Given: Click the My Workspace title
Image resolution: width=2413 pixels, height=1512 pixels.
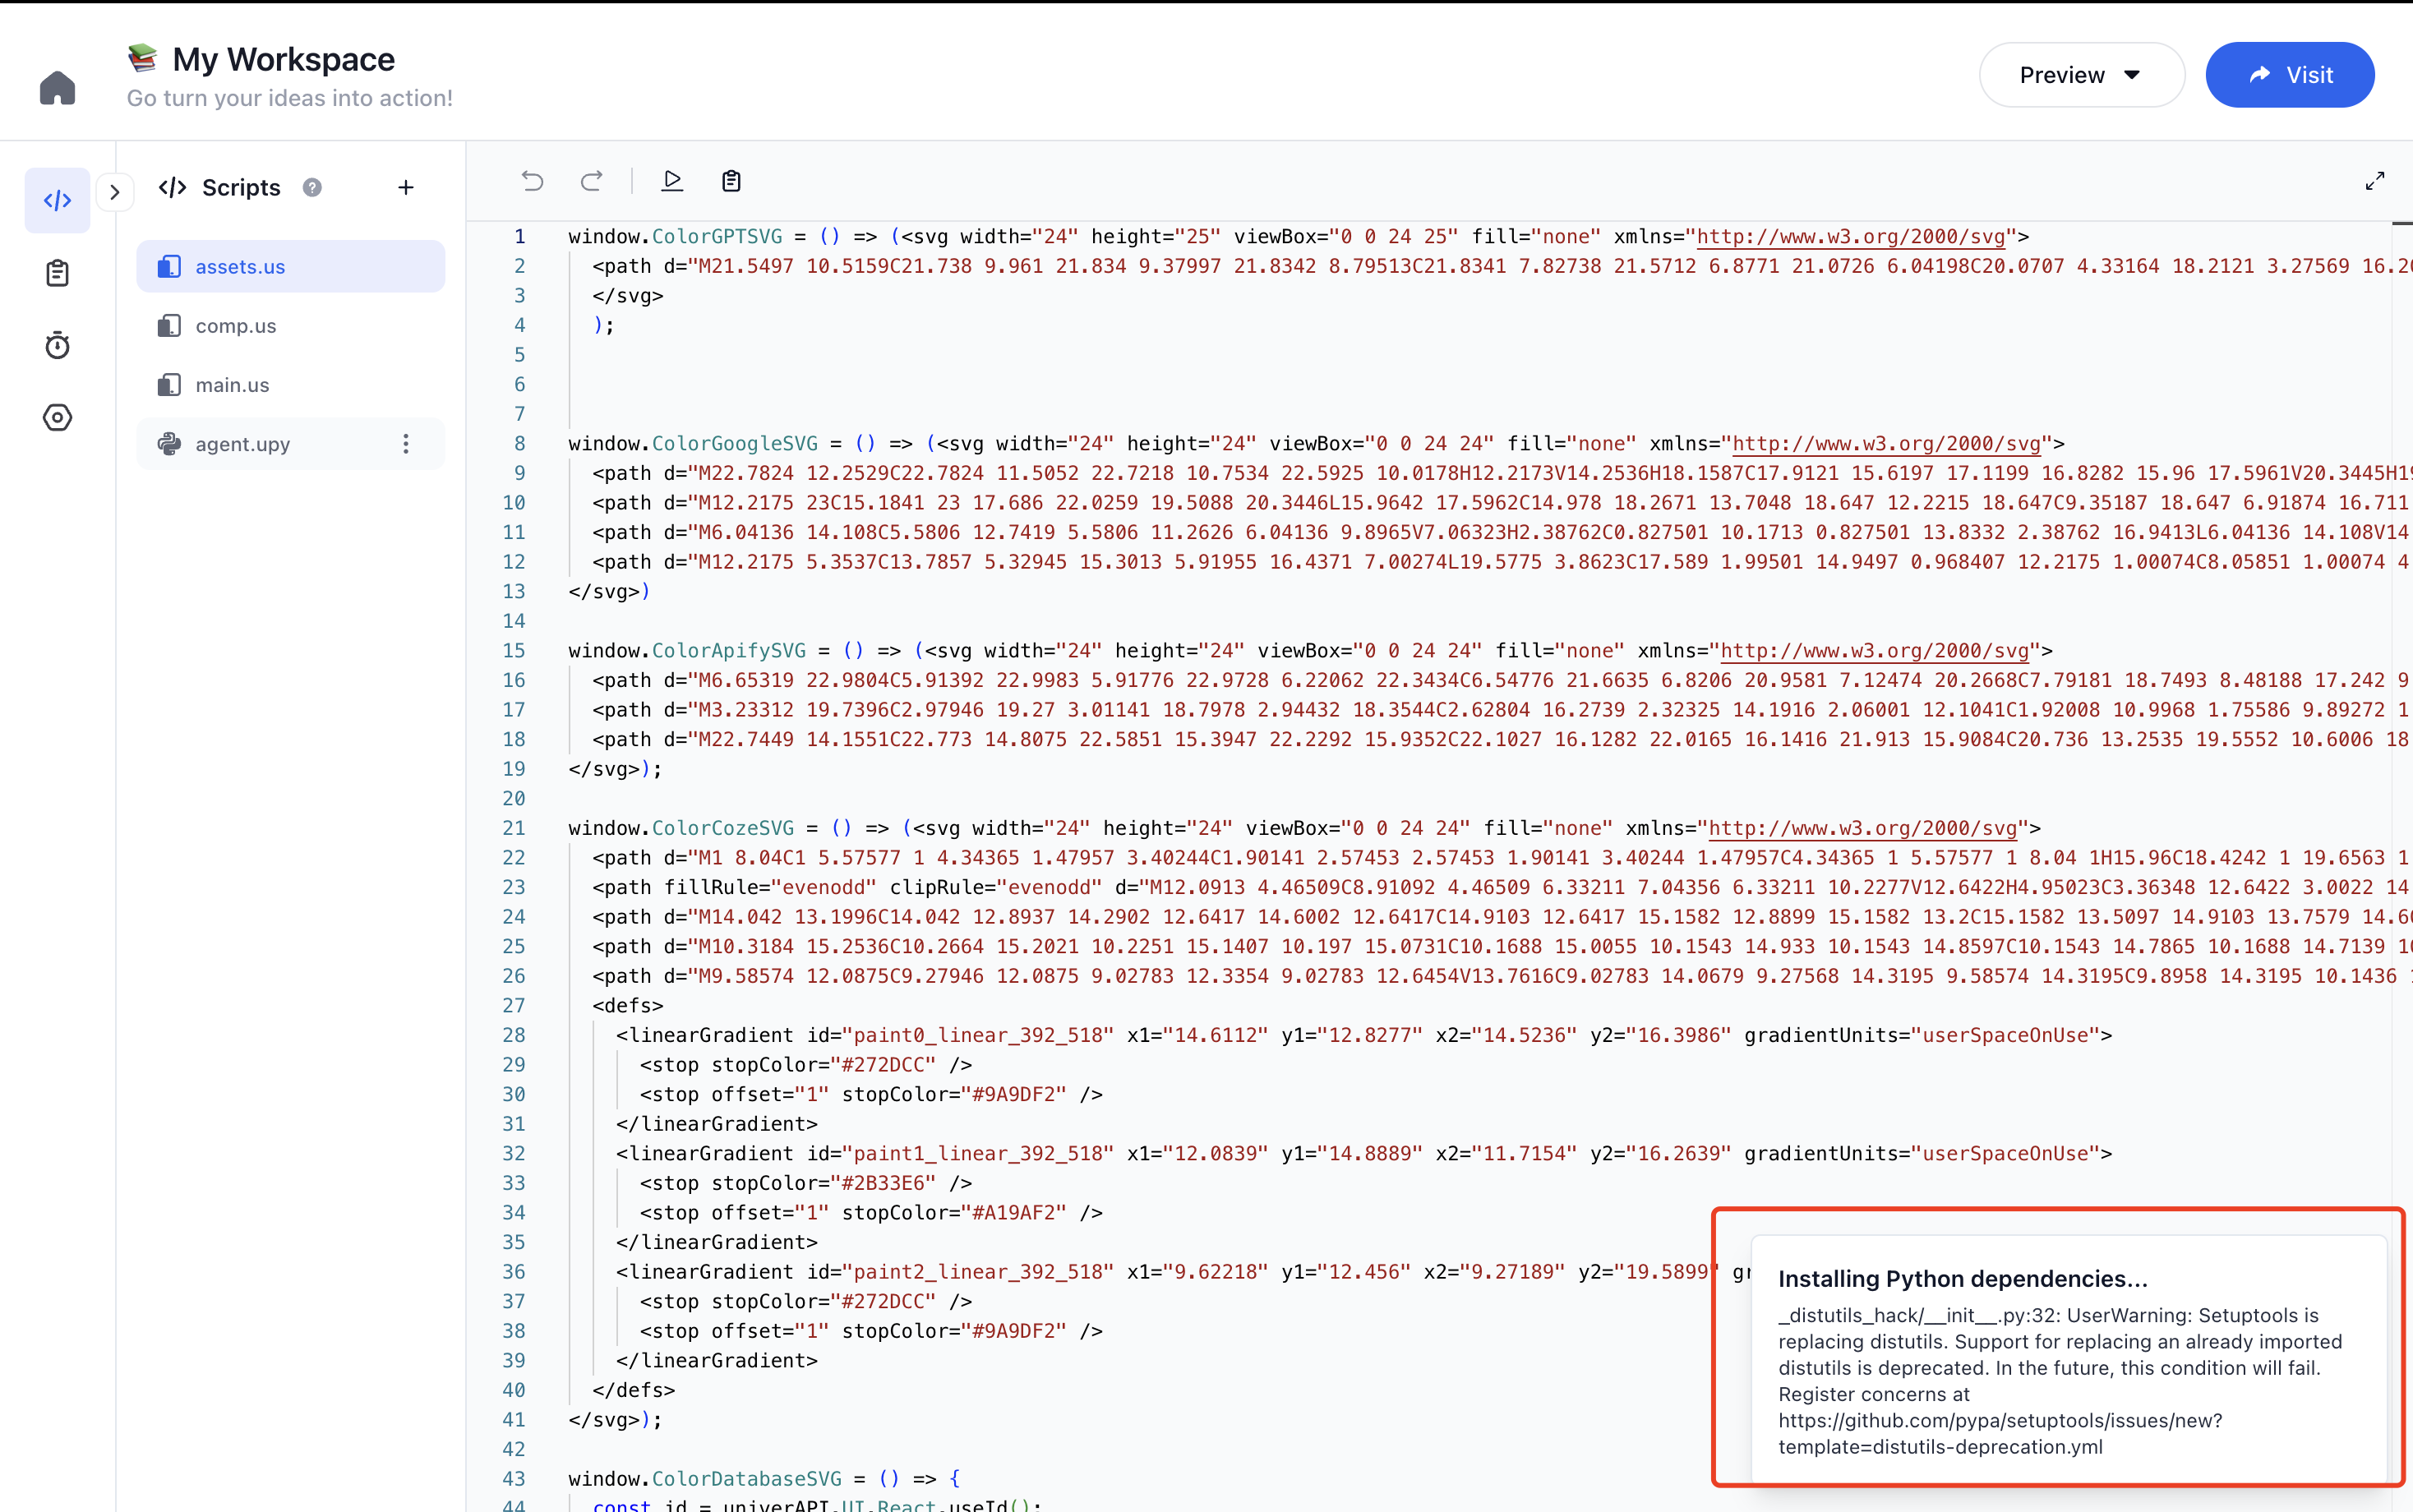Looking at the screenshot, I should [x=284, y=59].
